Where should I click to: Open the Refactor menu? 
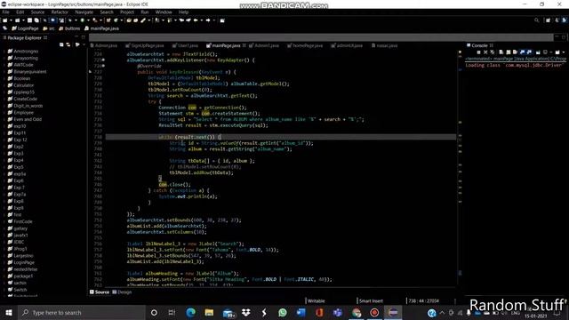(x=60, y=12)
